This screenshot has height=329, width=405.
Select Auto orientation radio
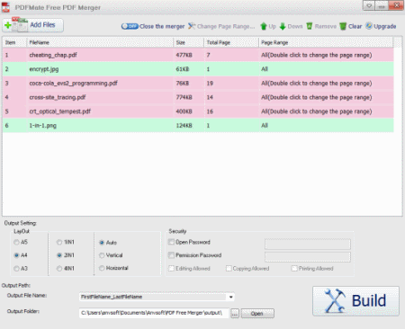(x=102, y=243)
